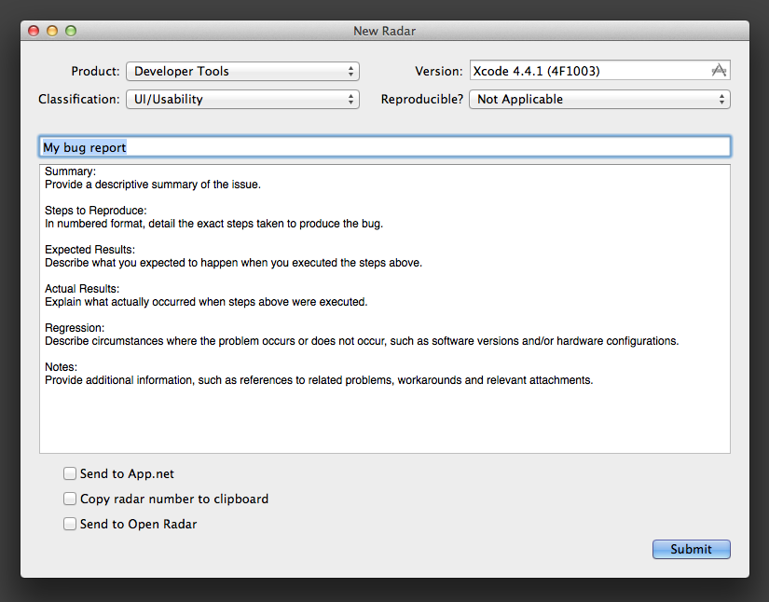Click the Steps to Reproduce: heading

tap(96, 211)
